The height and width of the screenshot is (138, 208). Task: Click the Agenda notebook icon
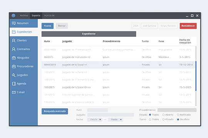(x=13, y=84)
